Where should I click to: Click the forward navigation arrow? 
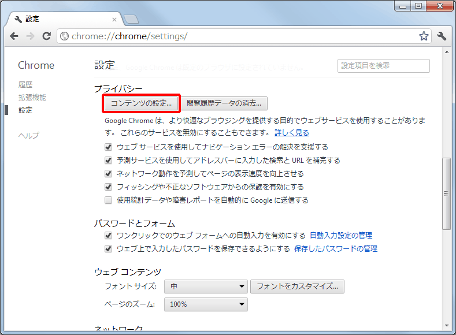pos(30,36)
